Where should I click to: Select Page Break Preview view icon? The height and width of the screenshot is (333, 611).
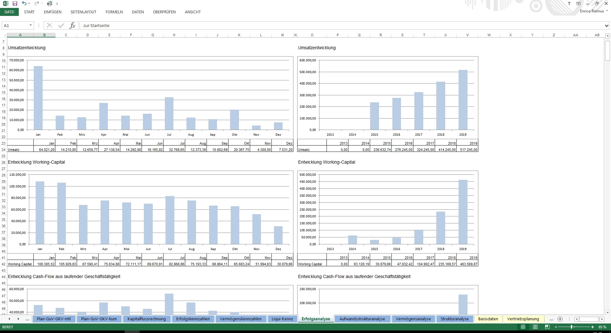[547, 327]
